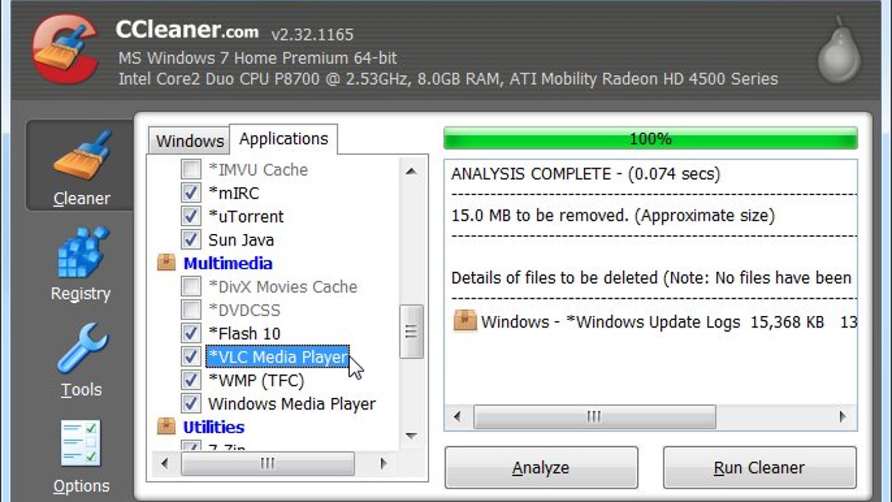Screen dimensions: 892x502
Task: Switch to the Windows tab
Action: point(190,141)
